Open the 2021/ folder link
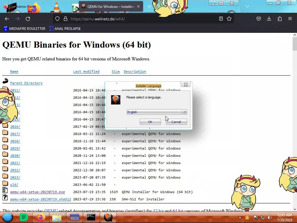The width and height of the screenshot is (297, 223). [15, 163]
